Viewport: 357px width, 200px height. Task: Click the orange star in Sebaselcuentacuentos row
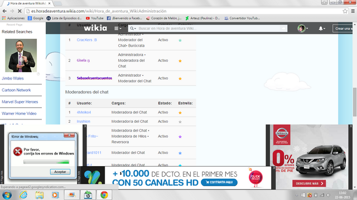tap(180, 78)
